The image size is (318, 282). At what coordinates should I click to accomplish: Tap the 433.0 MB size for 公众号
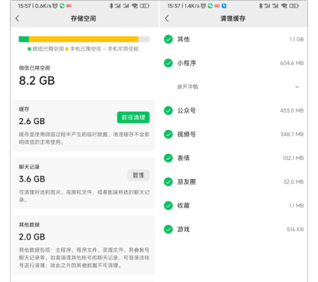tap(292, 110)
